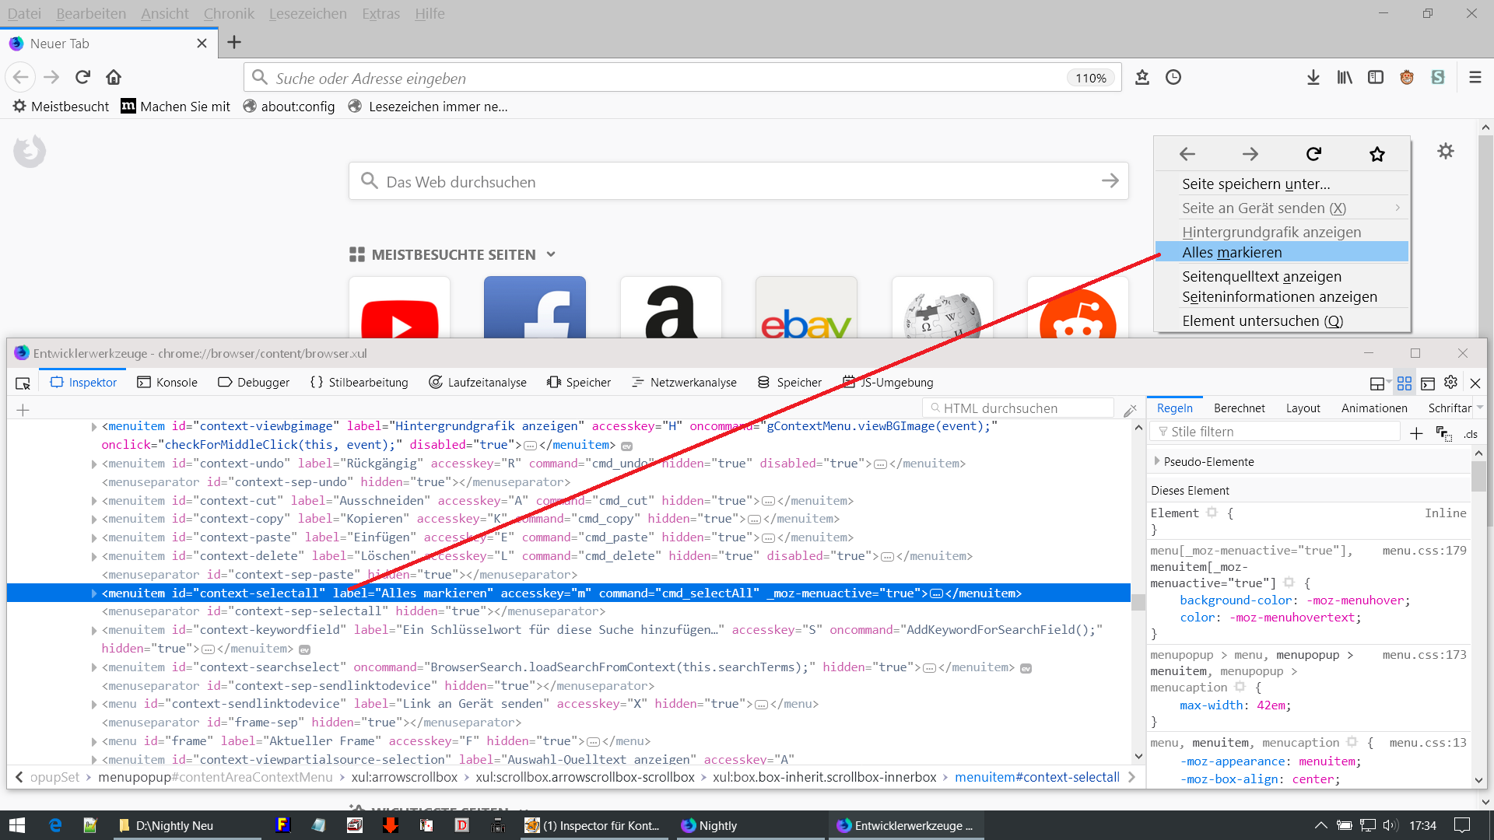Select Seitenquelltext anzeigen in context menu

(x=1261, y=276)
